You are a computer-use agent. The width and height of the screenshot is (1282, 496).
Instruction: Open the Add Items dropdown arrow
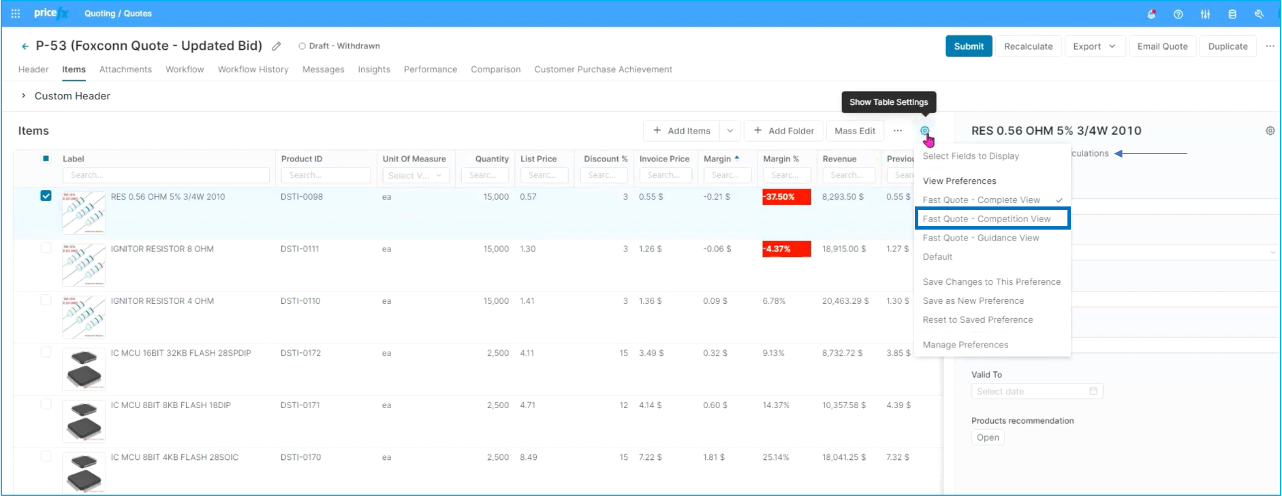pos(730,131)
